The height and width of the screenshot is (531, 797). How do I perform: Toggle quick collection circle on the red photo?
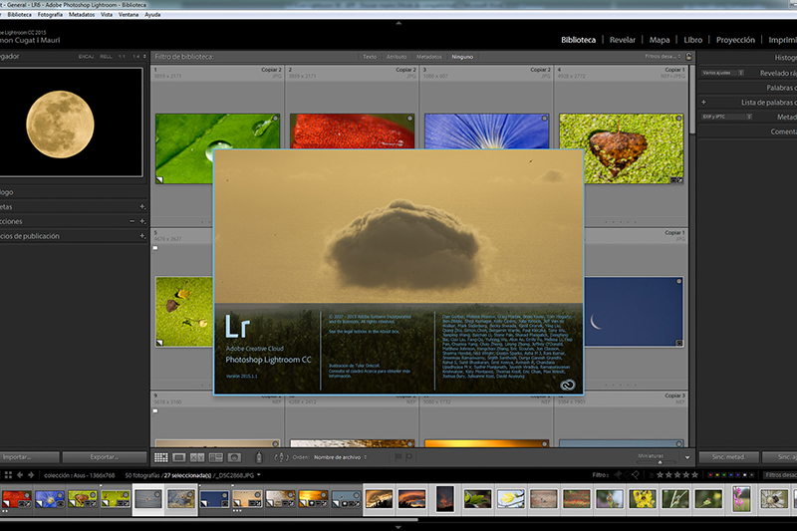coord(409,119)
